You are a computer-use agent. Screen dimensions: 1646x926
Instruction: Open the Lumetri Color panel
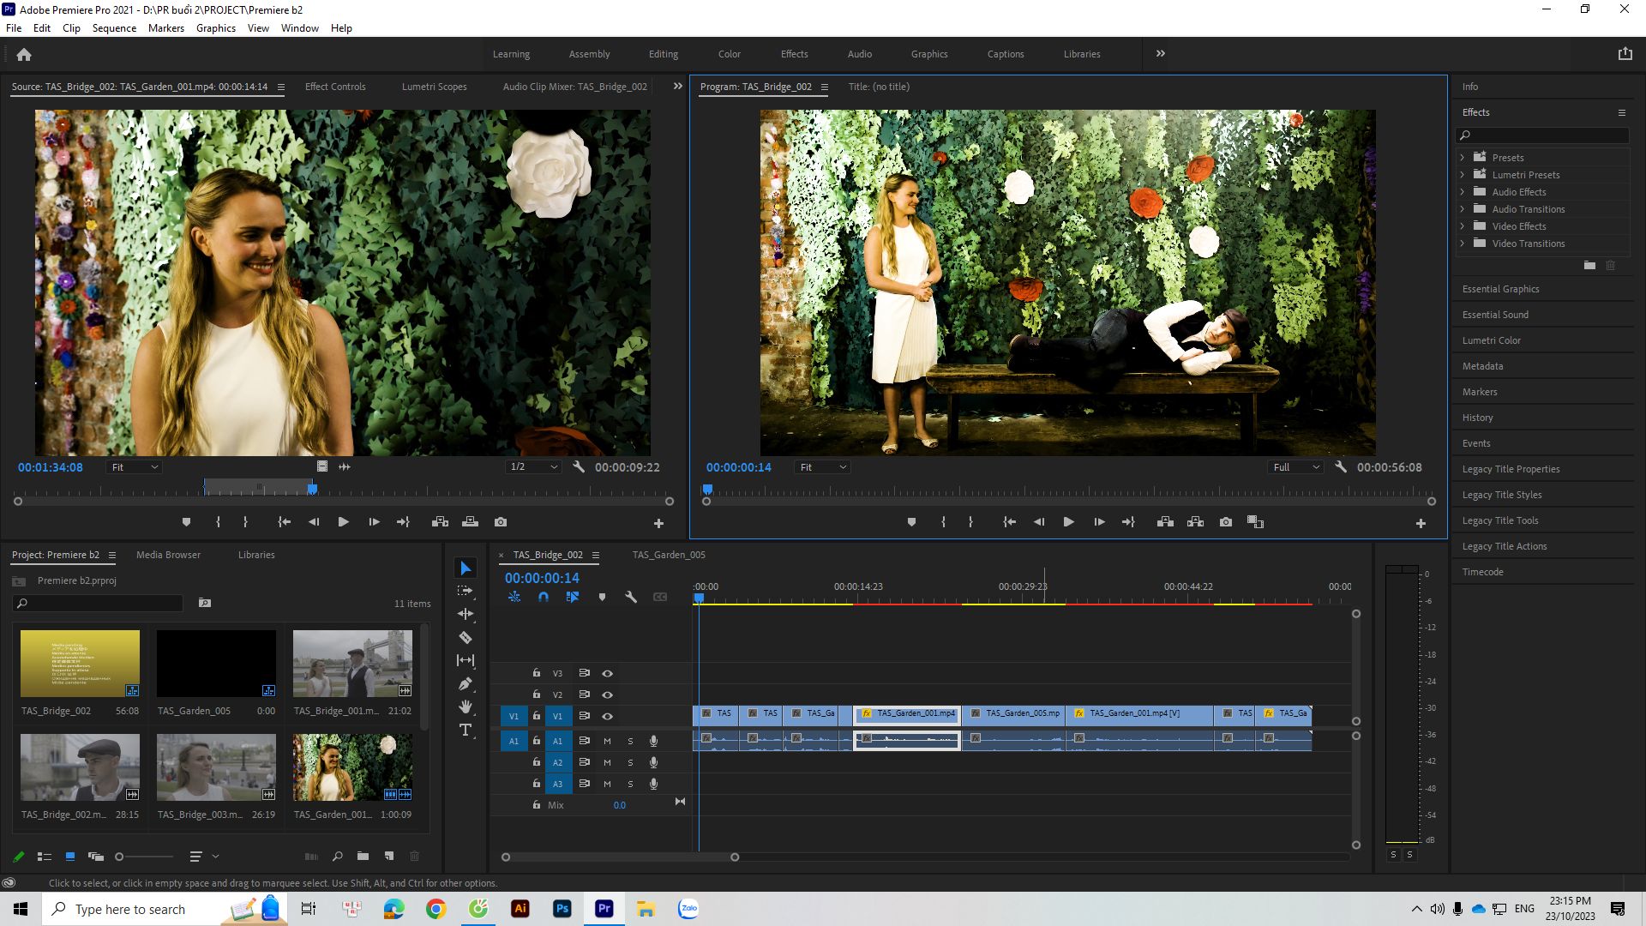[1491, 340]
